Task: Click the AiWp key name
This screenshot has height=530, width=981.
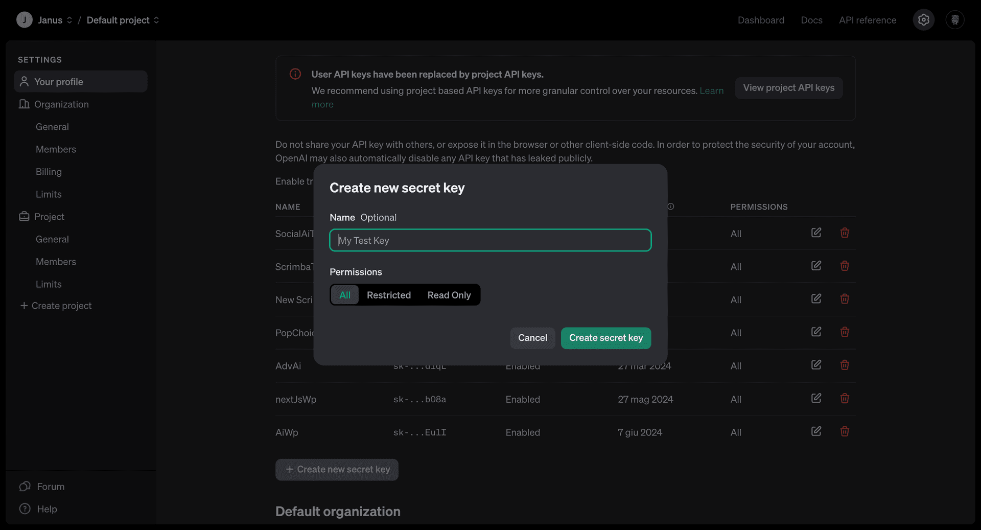Action: (287, 432)
